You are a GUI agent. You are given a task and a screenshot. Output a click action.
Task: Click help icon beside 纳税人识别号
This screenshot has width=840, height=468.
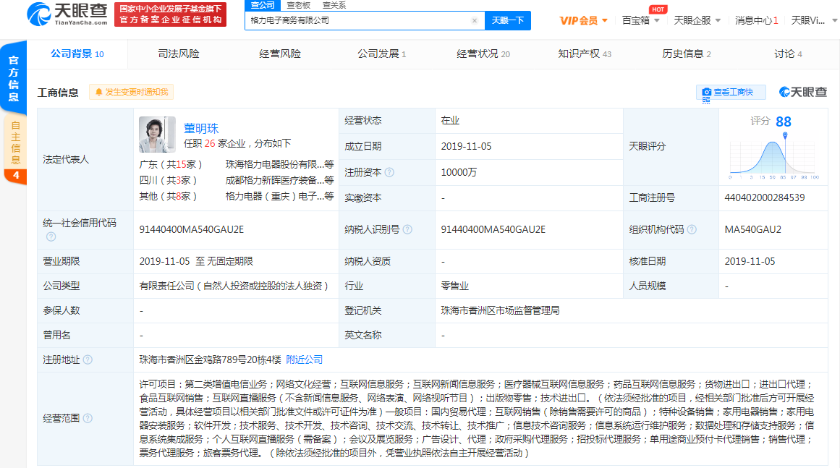[x=408, y=229]
